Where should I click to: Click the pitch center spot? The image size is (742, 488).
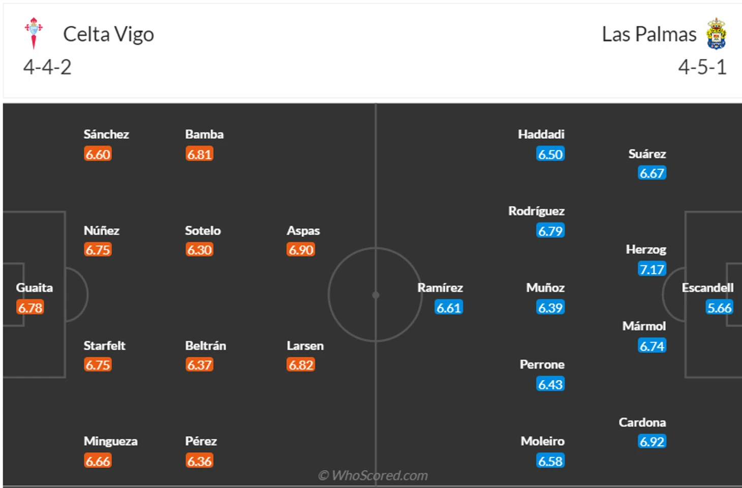point(376,295)
